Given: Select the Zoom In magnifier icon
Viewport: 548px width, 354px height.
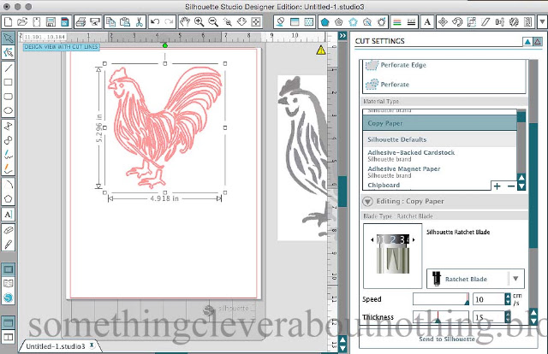Looking at the screenshot, I should pos(199,22).
